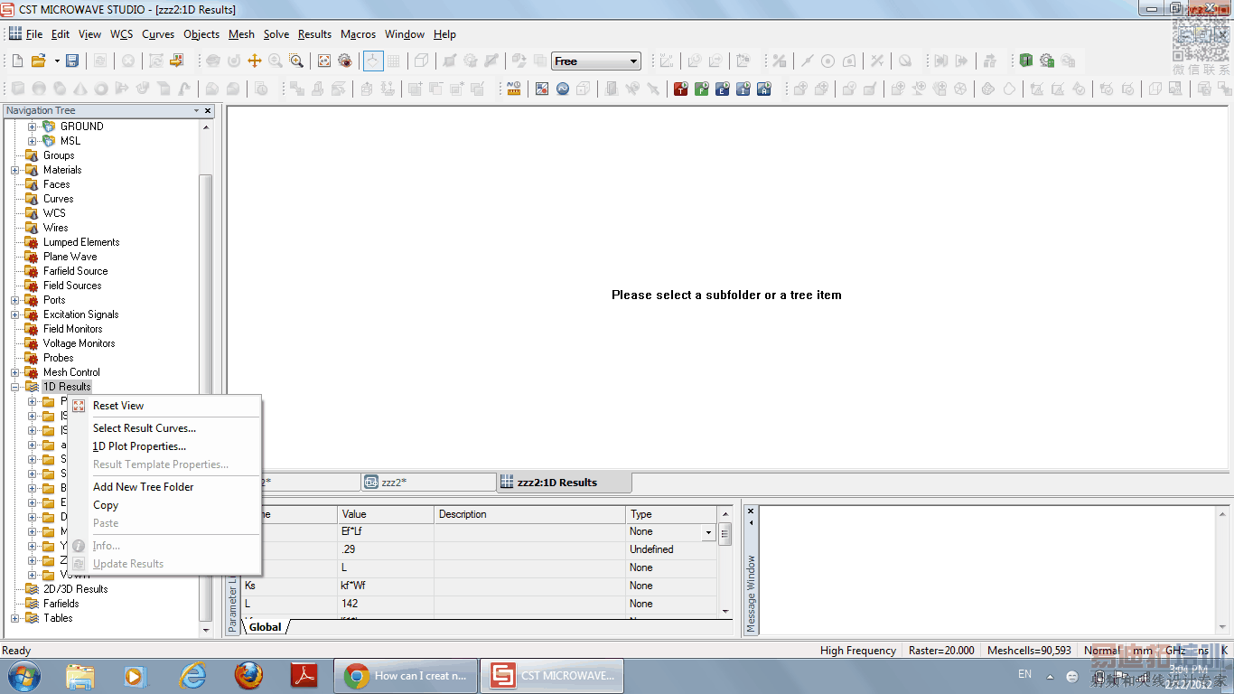This screenshot has width=1234, height=694.
Task: Click the view options eye-gear icon
Action: click(345, 61)
